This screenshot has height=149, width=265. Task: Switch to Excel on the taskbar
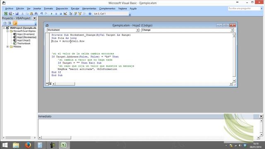tap(64, 145)
